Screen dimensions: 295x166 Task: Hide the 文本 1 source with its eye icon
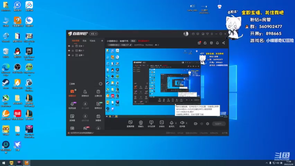click(x=69, y=46)
